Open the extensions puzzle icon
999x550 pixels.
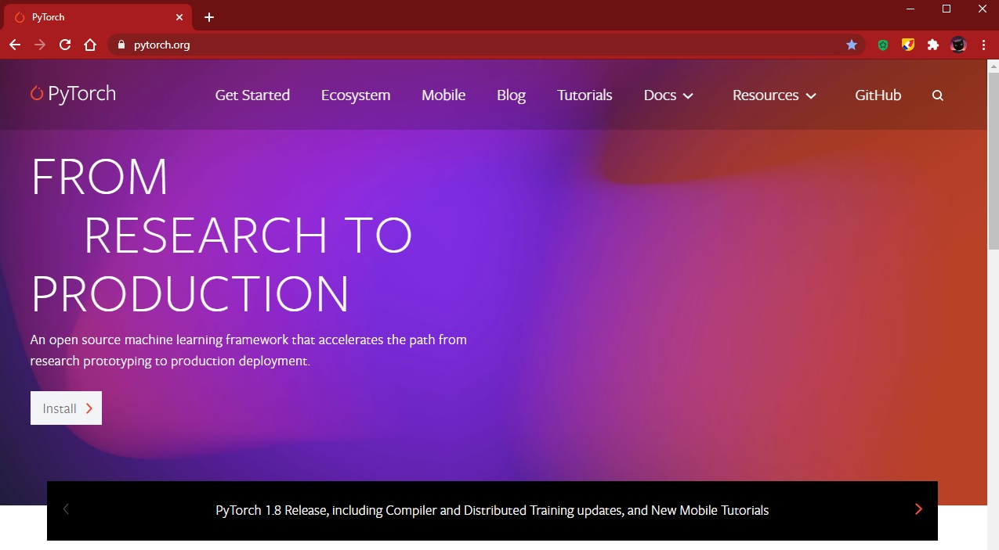[x=932, y=45]
